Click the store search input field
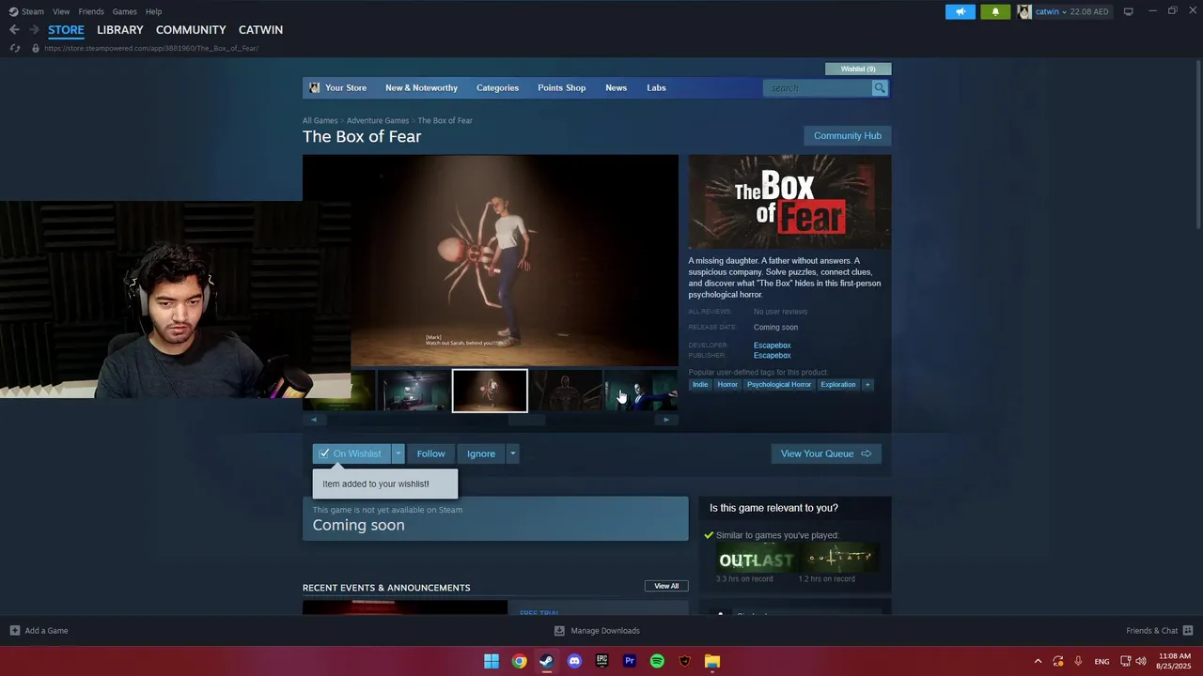This screenshot has width=1203, height=676. [x=818, y=88]
